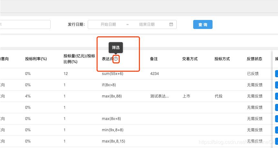Click the 投标利率(%) column header
The height and width of the screenshot is (148, 278).
coord(36,59)
